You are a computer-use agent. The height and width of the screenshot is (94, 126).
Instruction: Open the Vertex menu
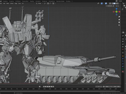[x=12, y=3]
